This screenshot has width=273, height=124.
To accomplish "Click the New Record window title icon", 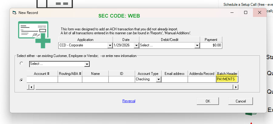I will [15, 13].
